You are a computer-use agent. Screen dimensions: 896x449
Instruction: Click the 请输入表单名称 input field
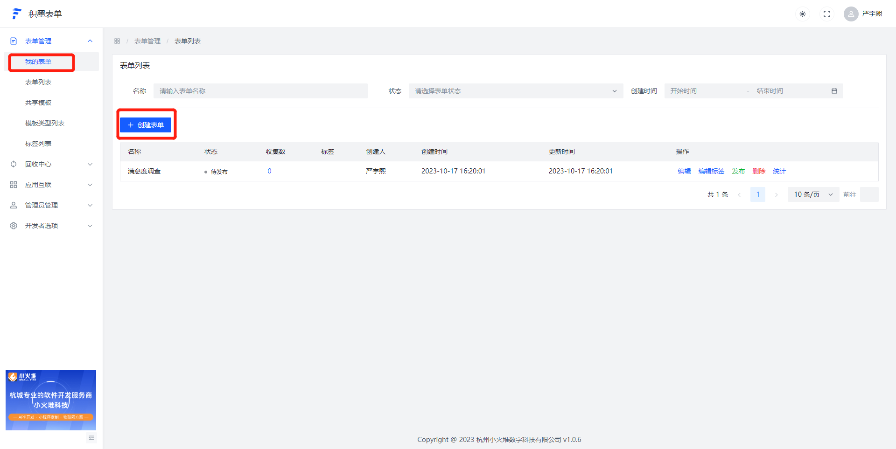260,91
